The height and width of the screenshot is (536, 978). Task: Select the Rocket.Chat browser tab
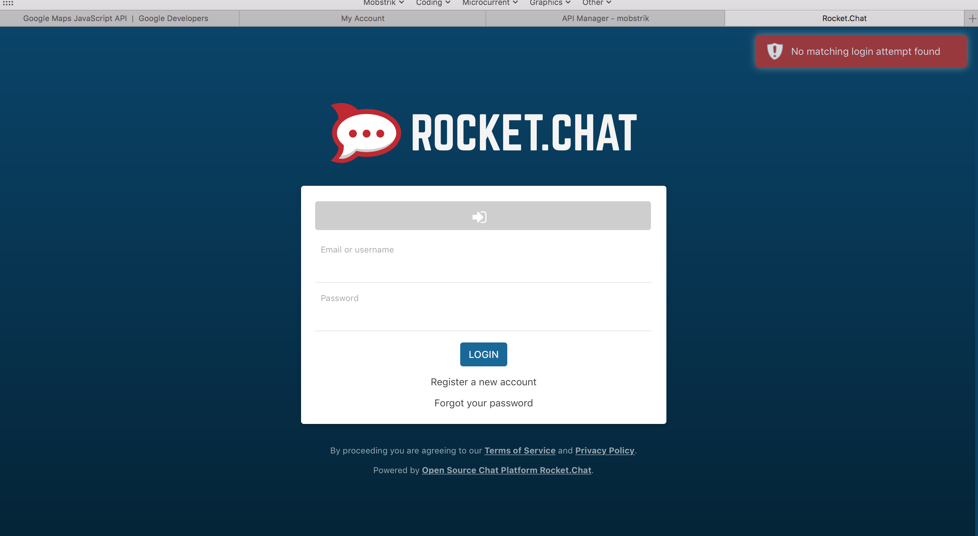[844, 18]
